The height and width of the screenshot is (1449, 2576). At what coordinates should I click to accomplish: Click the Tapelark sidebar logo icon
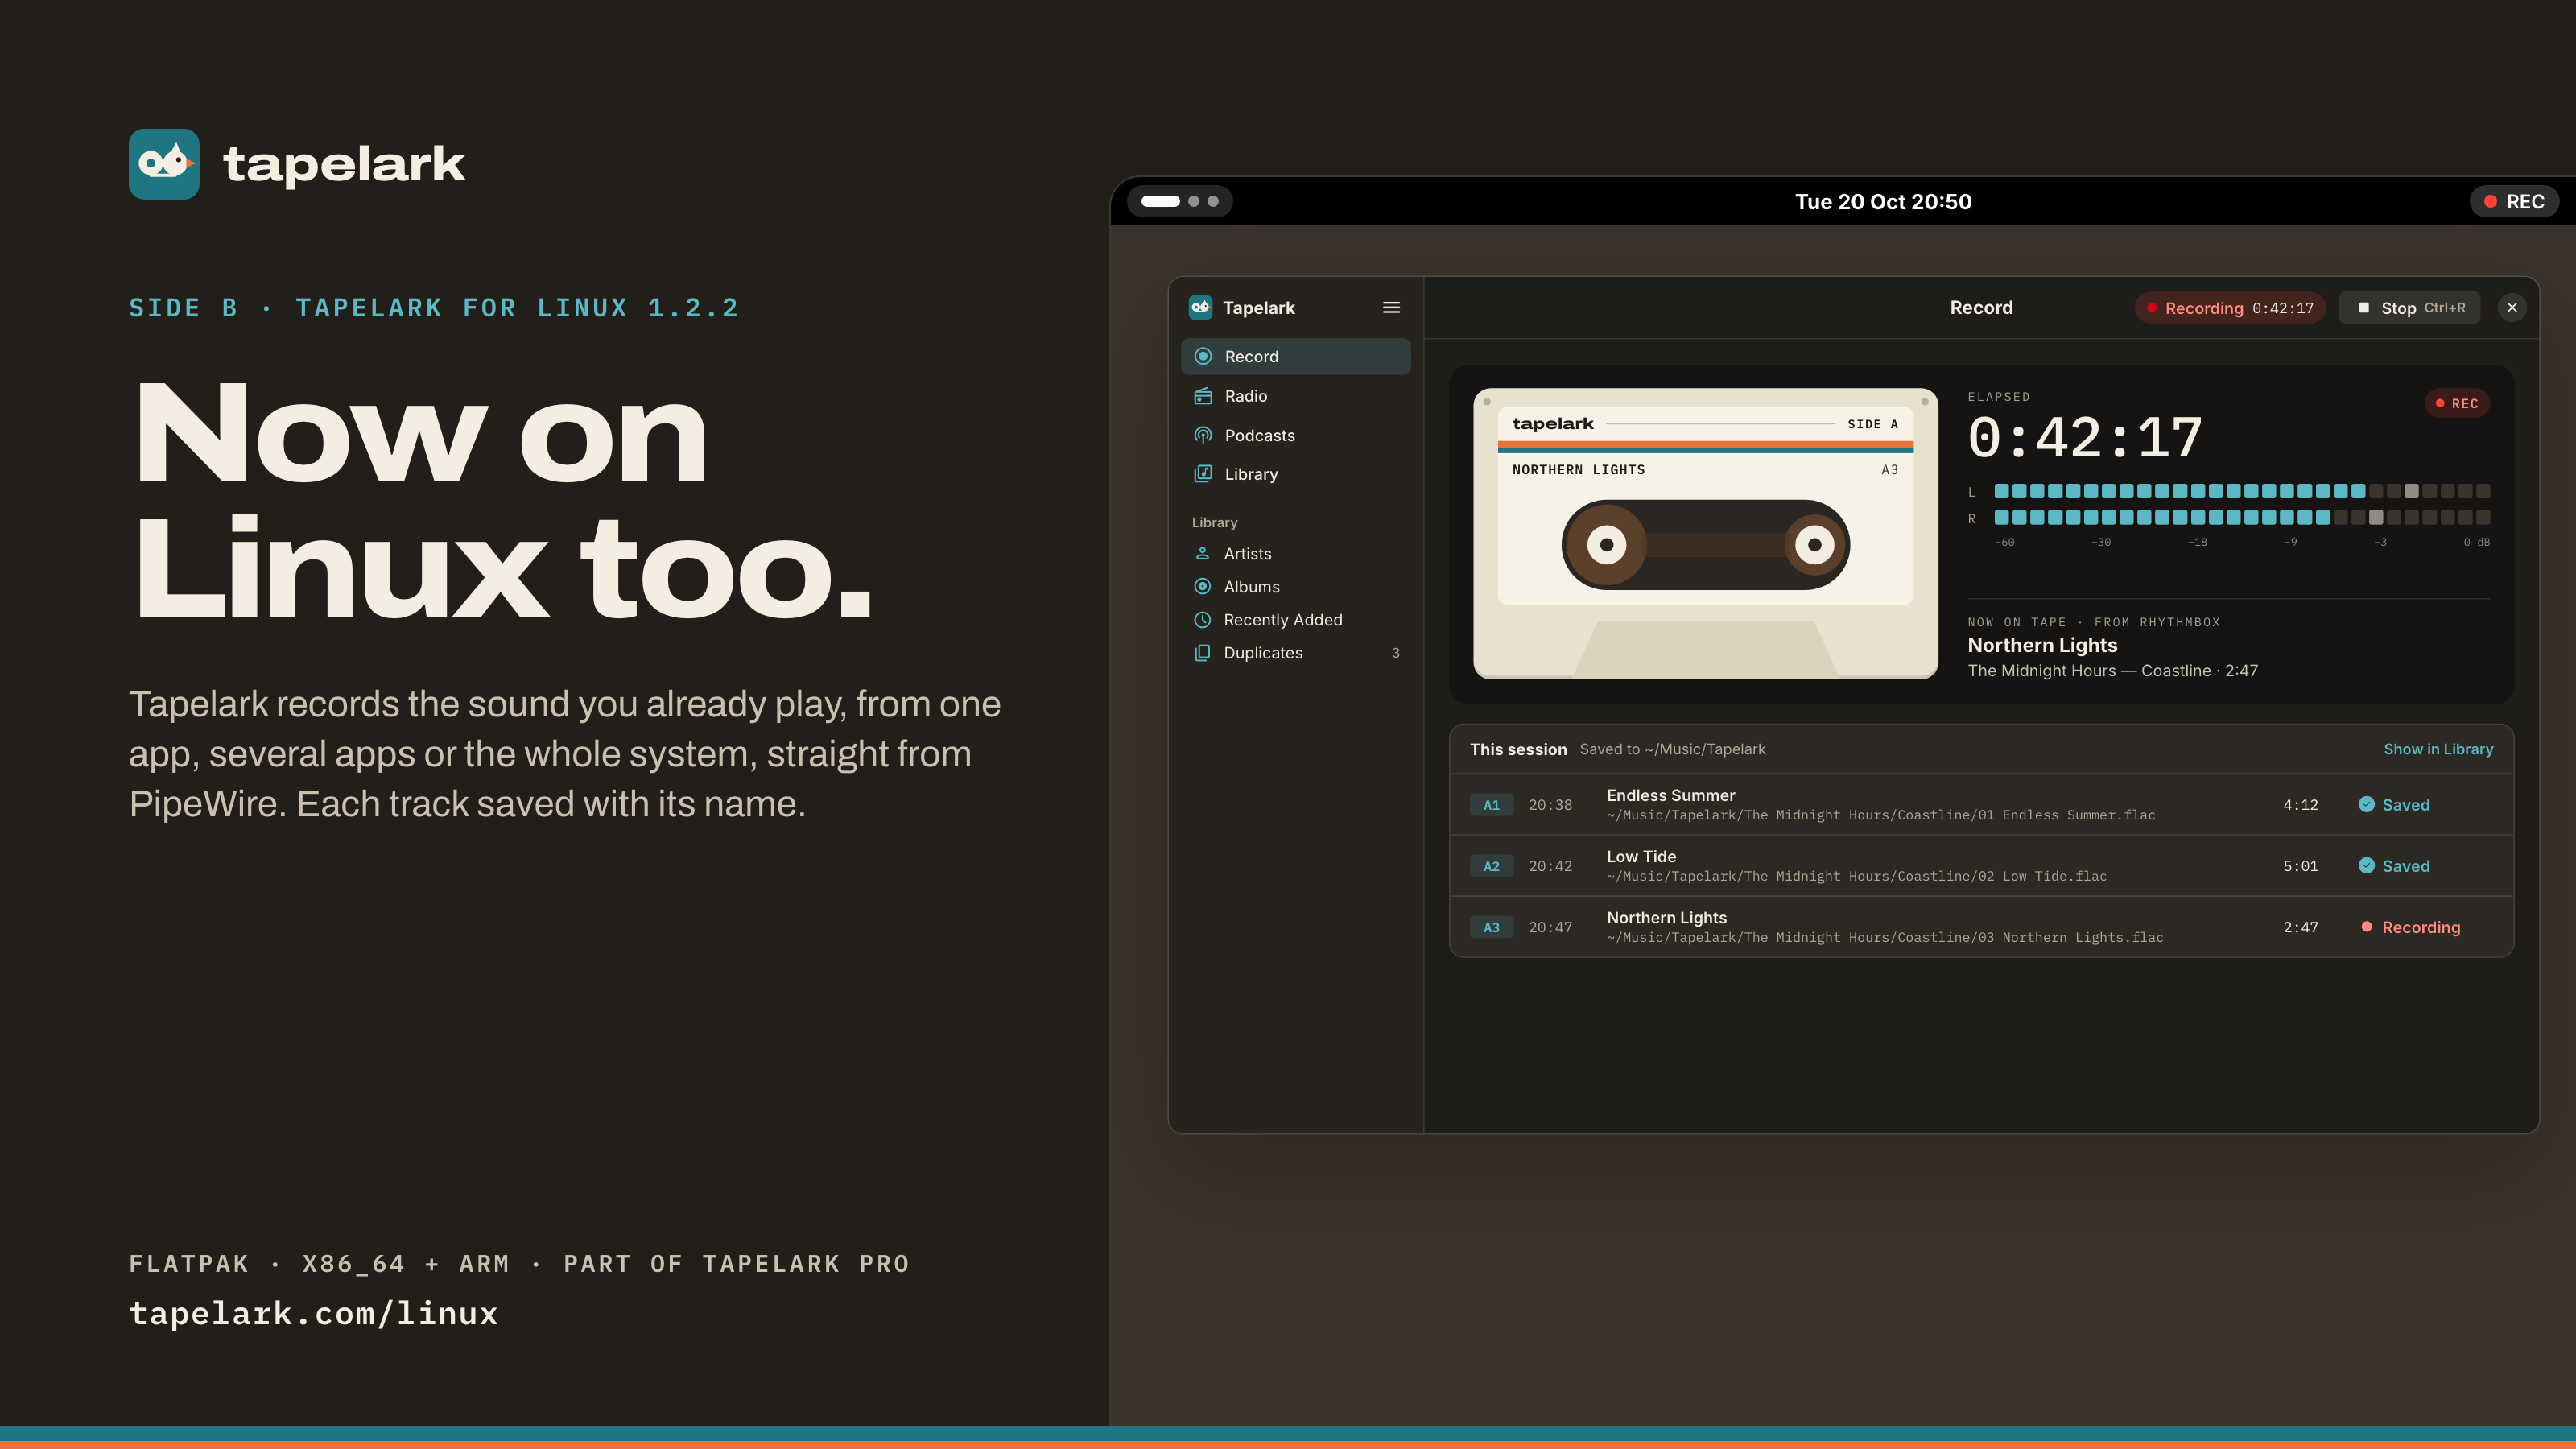tap(1201, 308)
